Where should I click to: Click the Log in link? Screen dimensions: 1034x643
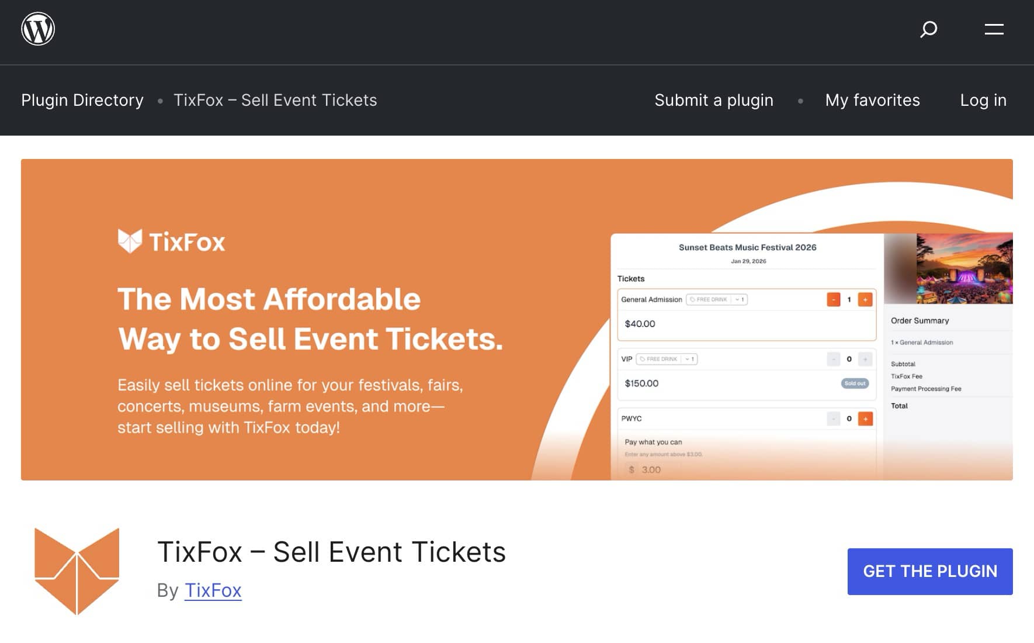click(983, 100)
